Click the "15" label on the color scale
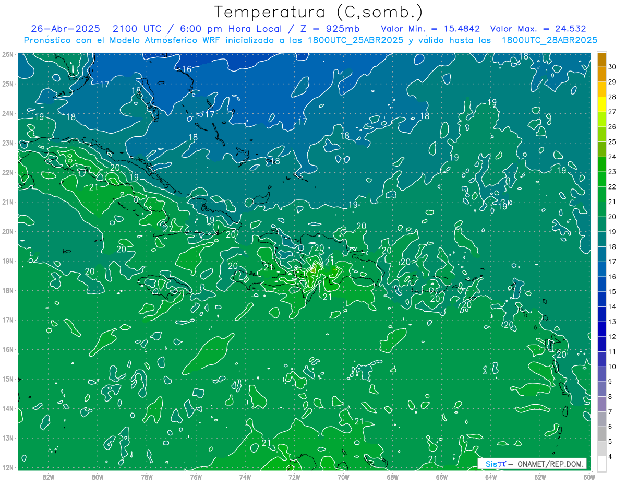The image size is (626, 484). pos(612,291)
